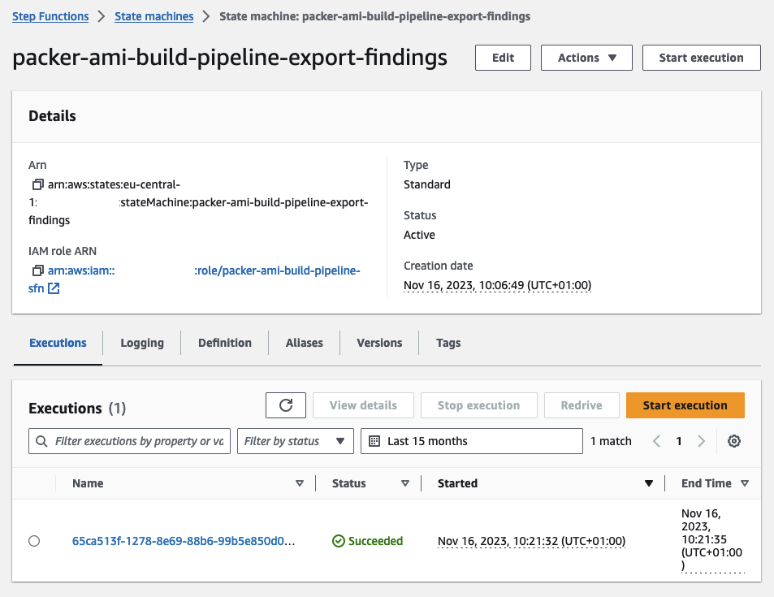Copy the IAM role ARN

click(36, 270)
